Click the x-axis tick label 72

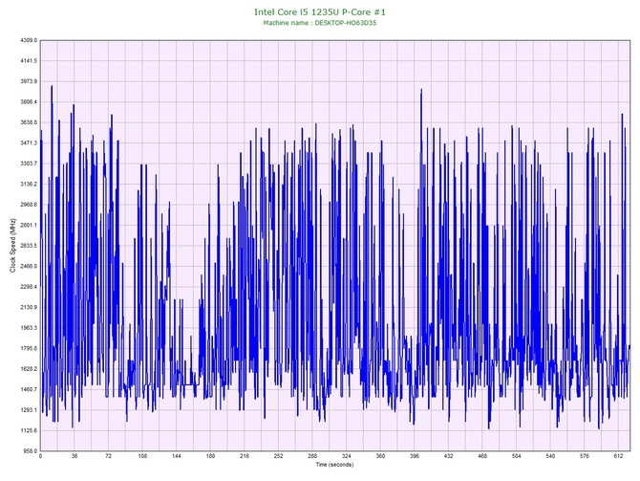pos(108,456)
